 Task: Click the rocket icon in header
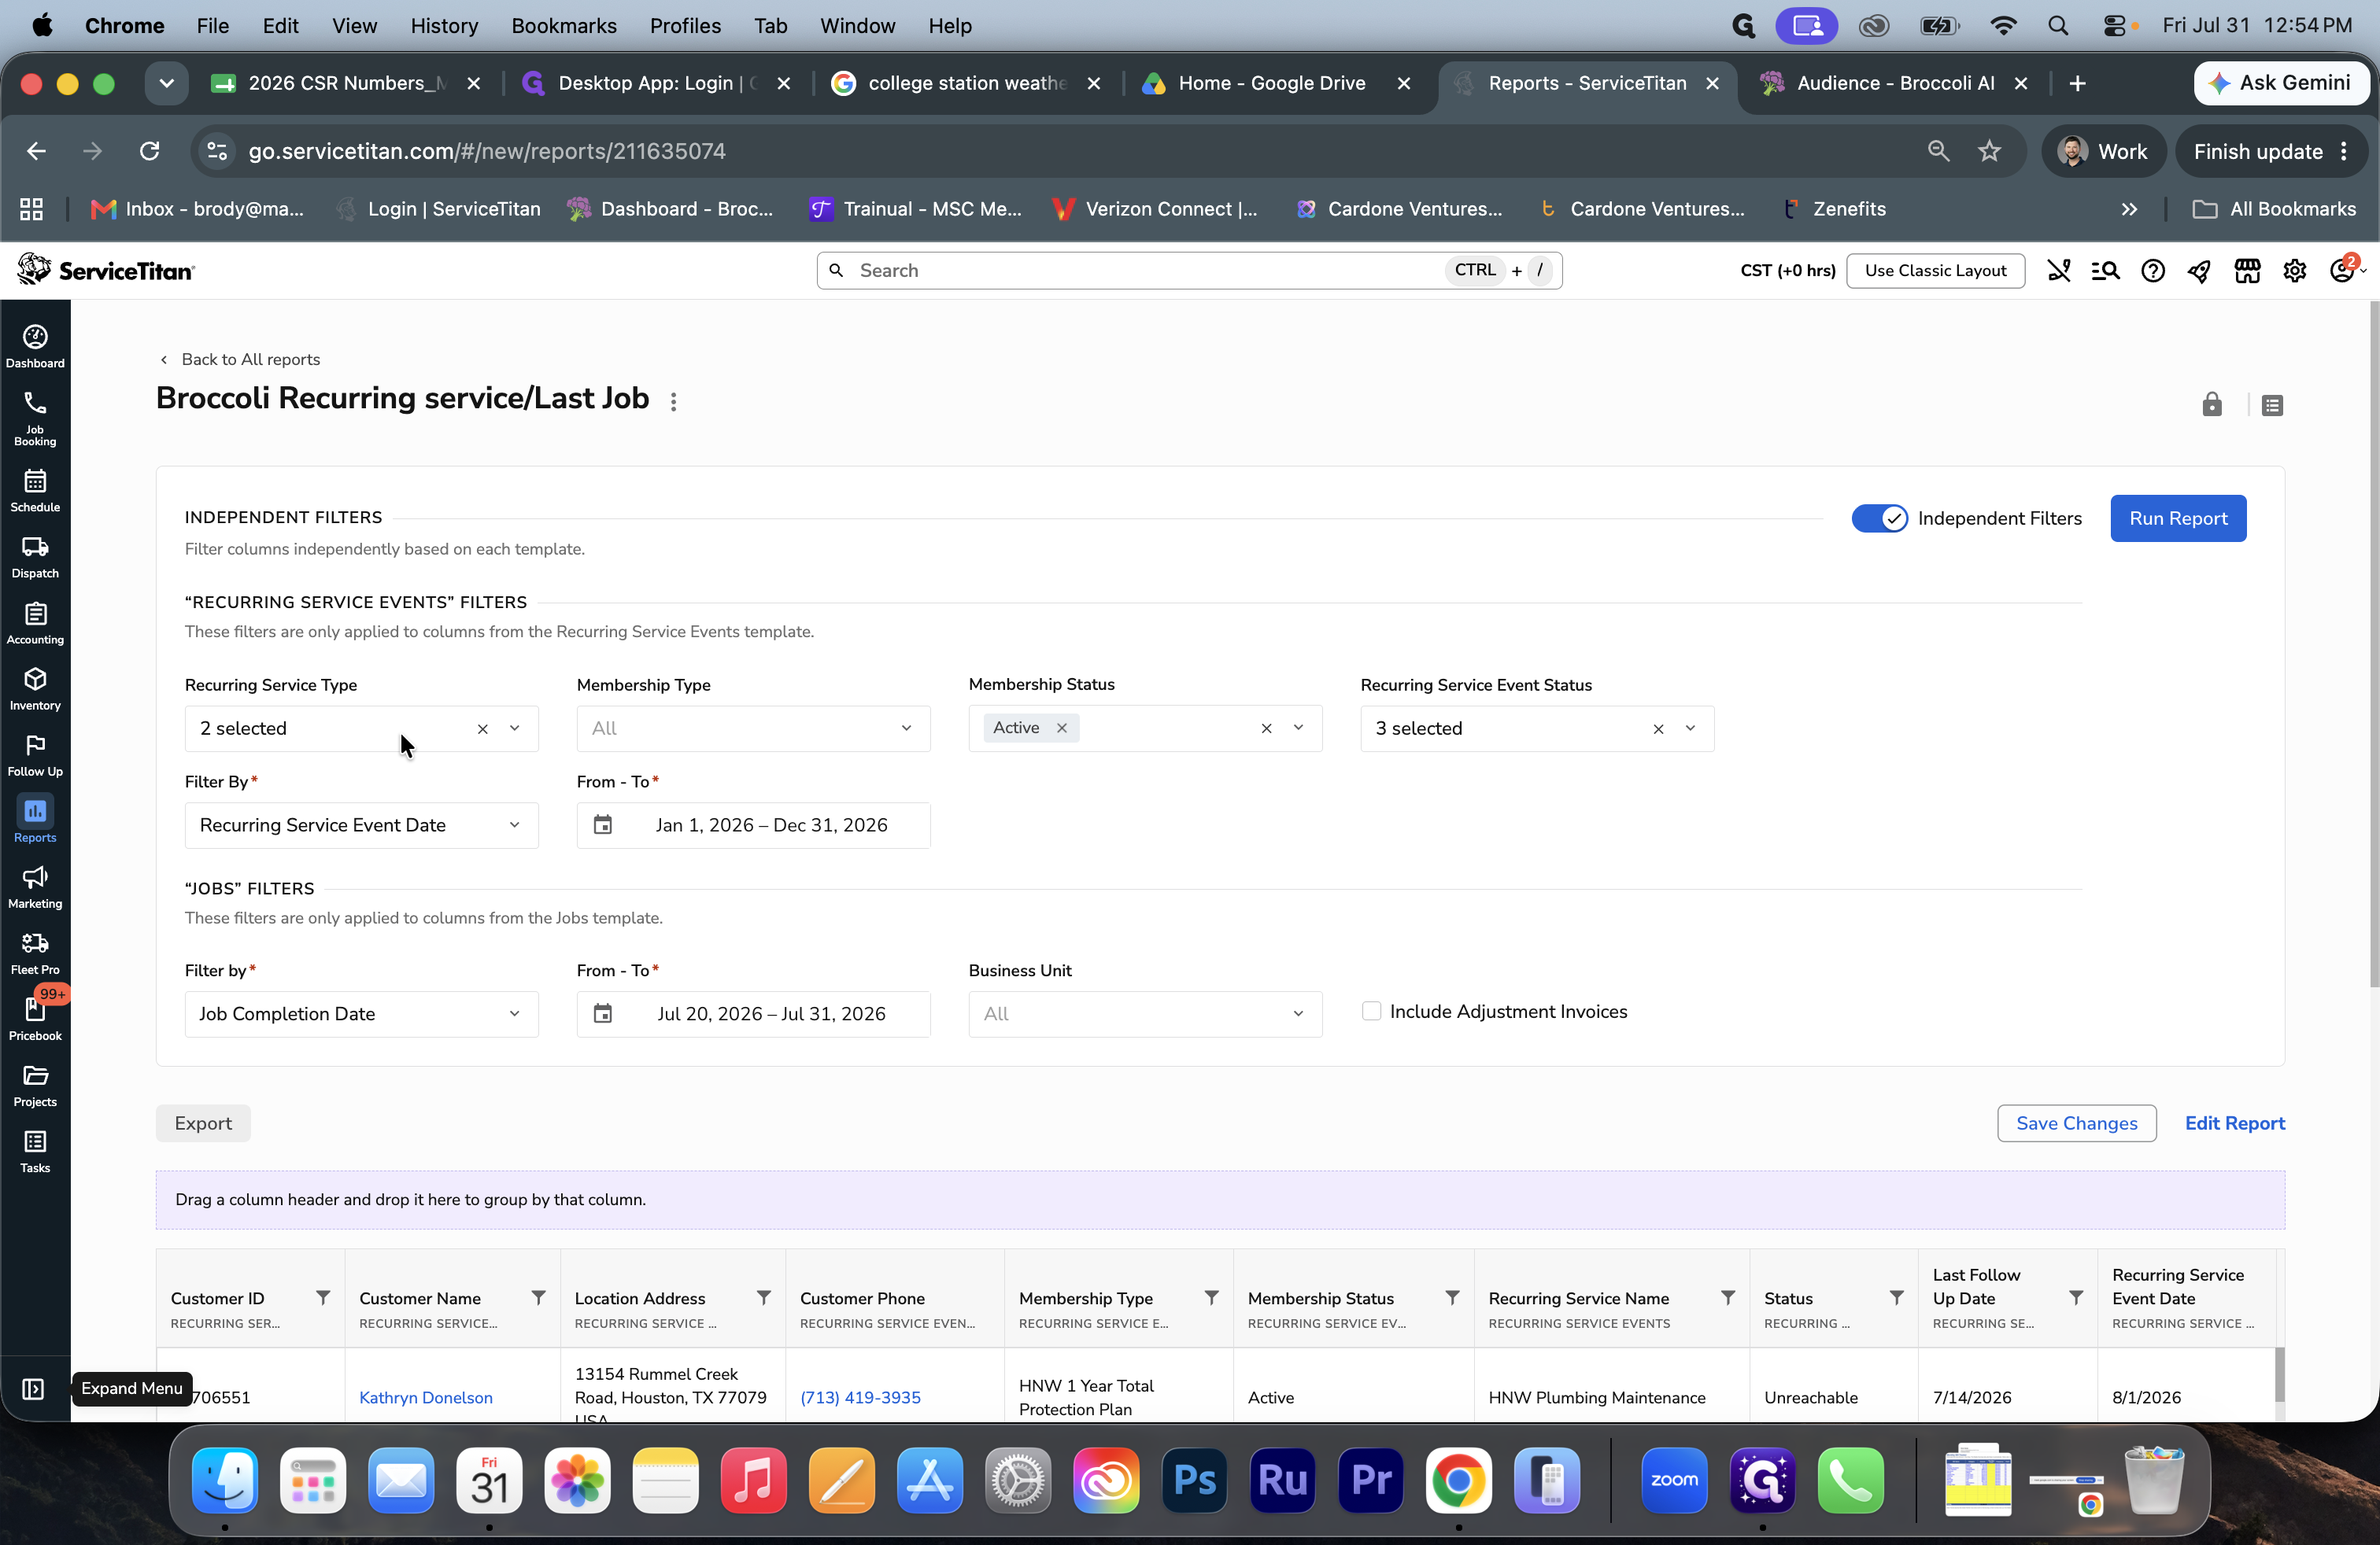click(x=2199, y=271)
